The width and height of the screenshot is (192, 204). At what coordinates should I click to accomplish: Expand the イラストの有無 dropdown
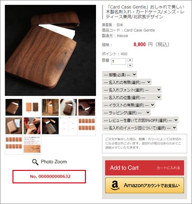[x=129, y=105]
